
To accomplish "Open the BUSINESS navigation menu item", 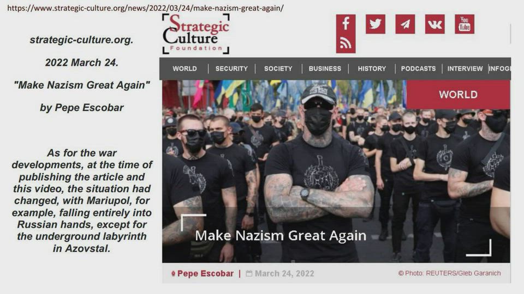I will click(325, 69).
